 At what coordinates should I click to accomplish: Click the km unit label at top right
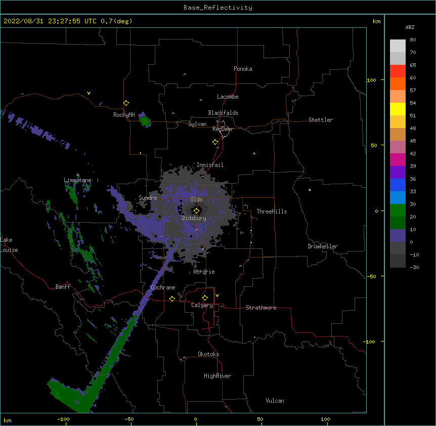click(x=376, y=21)
